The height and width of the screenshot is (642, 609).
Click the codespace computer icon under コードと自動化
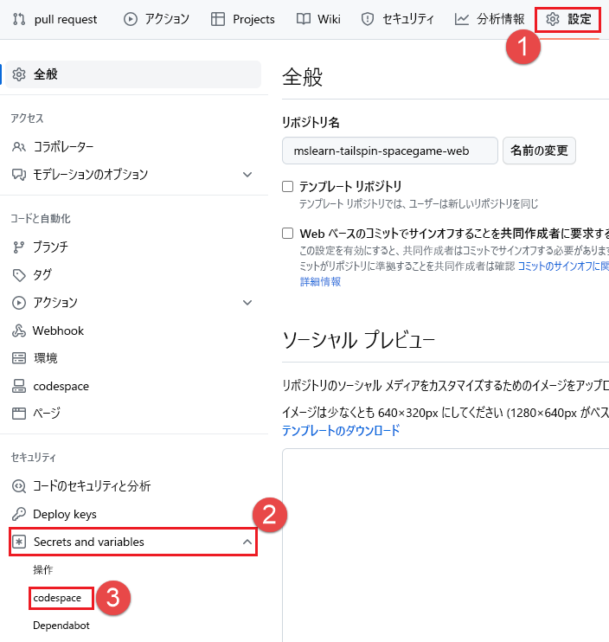tap(19, 386)
